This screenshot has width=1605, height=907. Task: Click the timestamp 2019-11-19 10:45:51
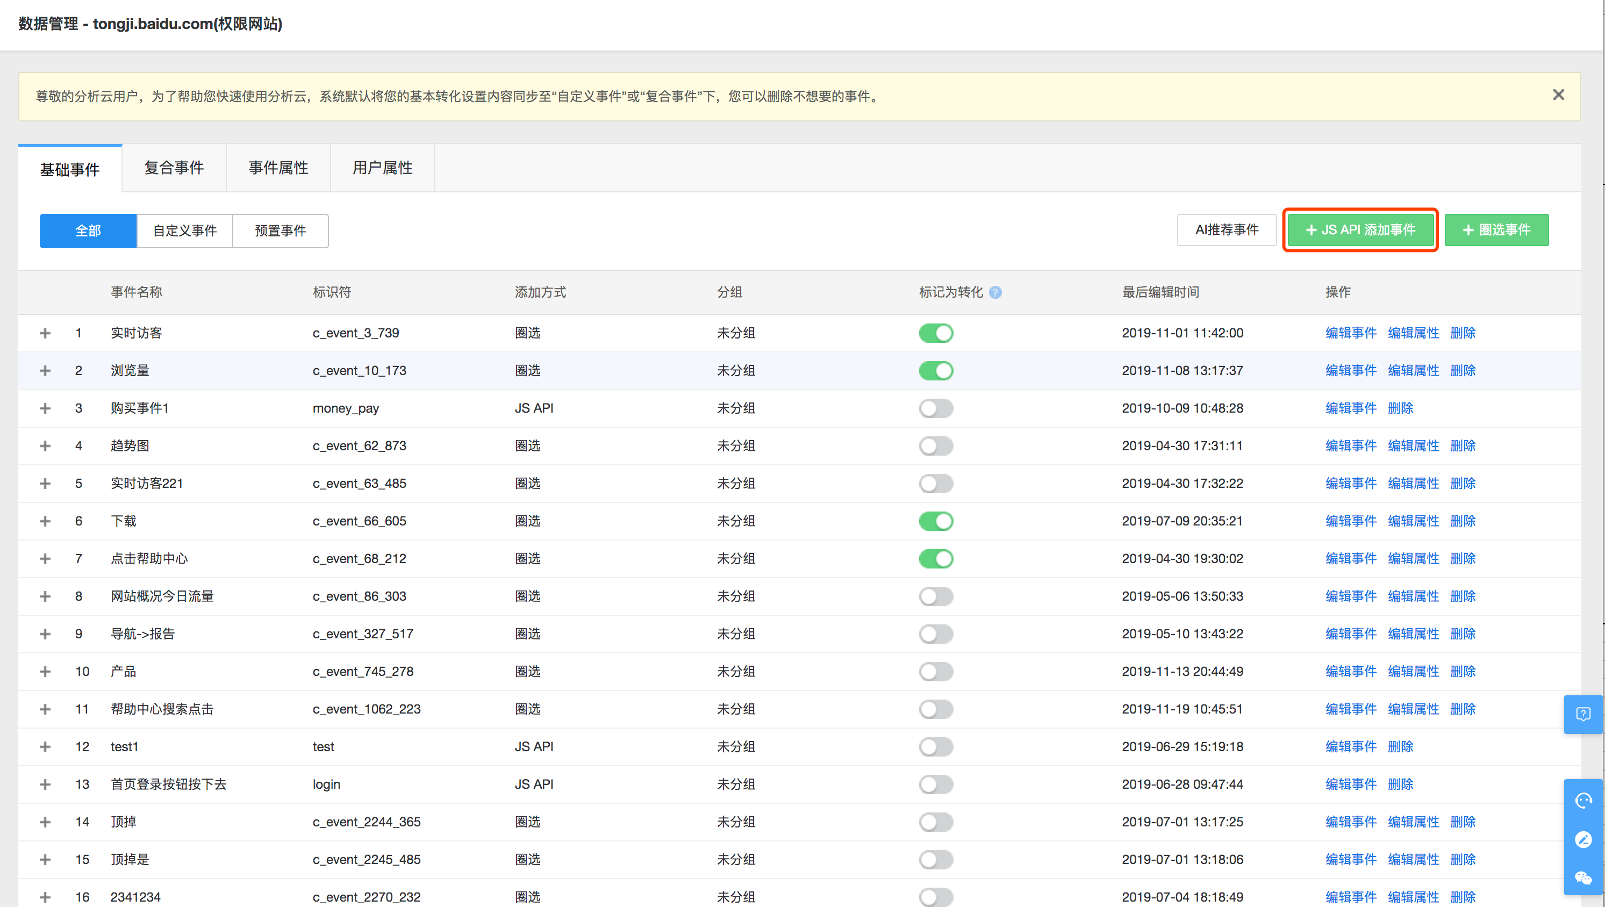pyautogui.click(x=1183, y=709)
